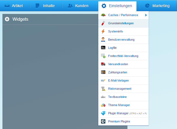Screen dimensions: 177x129
Task: Click the Einstellungen menu label
Action: pos(120,6)
